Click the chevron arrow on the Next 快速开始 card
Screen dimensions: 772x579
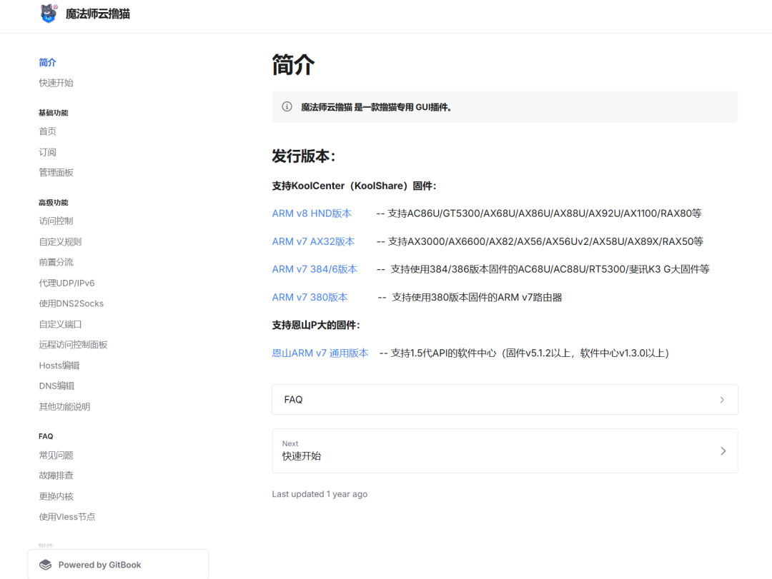[x=723, y=451]
